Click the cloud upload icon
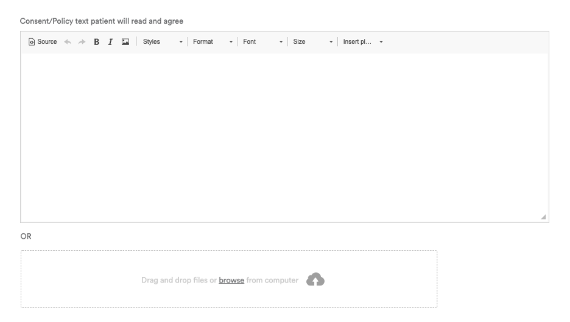Image resolution: width=570 pixels, height=322 pixels. click(315, 279)
